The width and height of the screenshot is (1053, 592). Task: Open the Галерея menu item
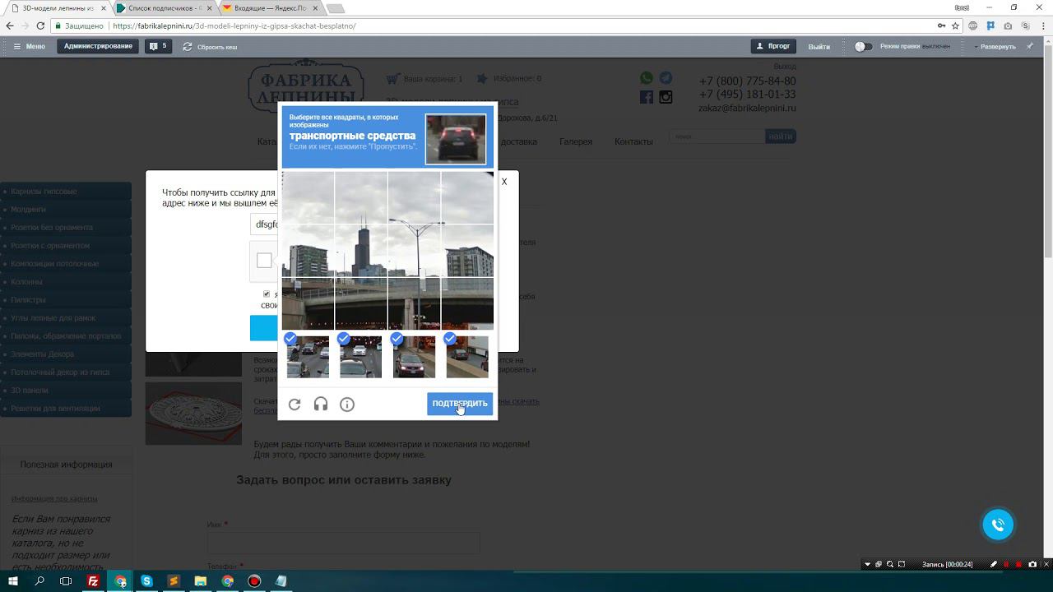(x=576, y=141)
